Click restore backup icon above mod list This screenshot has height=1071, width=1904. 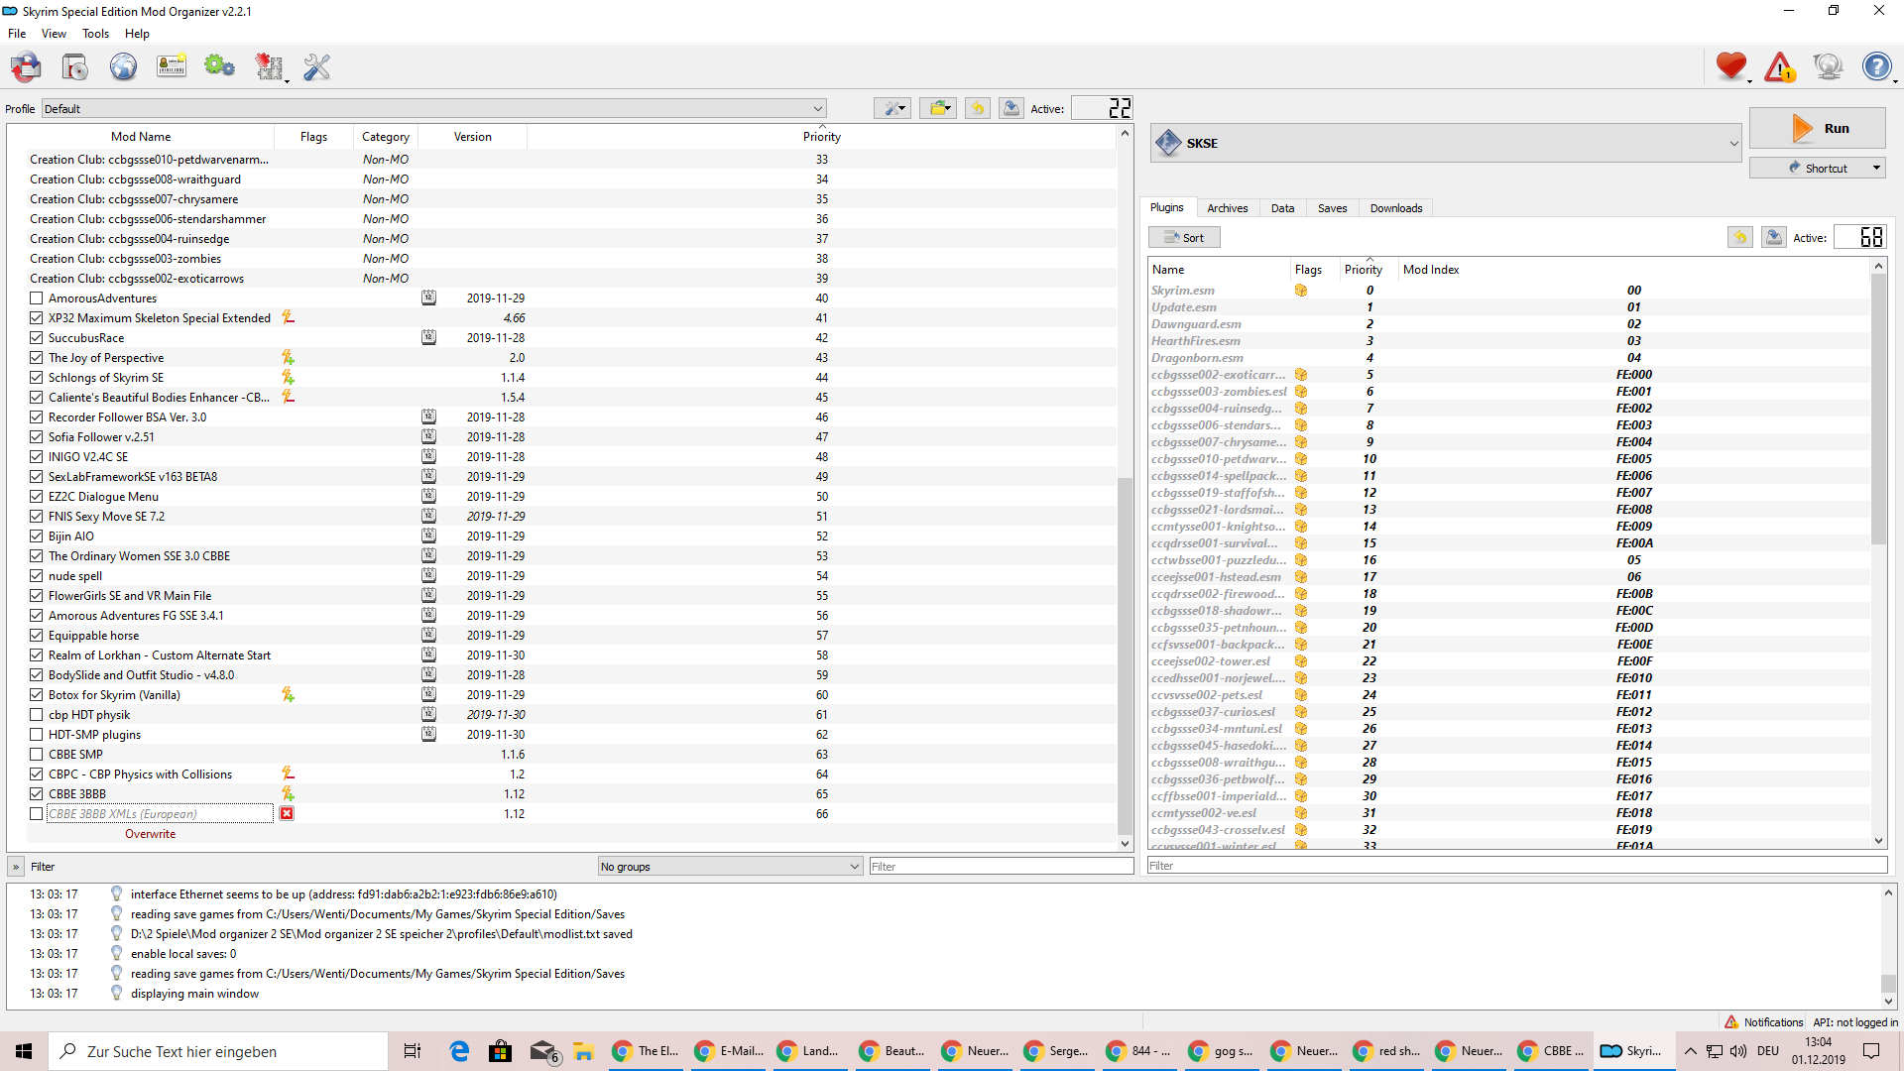coord(978,108)
